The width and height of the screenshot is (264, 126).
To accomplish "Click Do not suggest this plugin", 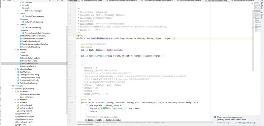I will [x=246, y=123].
